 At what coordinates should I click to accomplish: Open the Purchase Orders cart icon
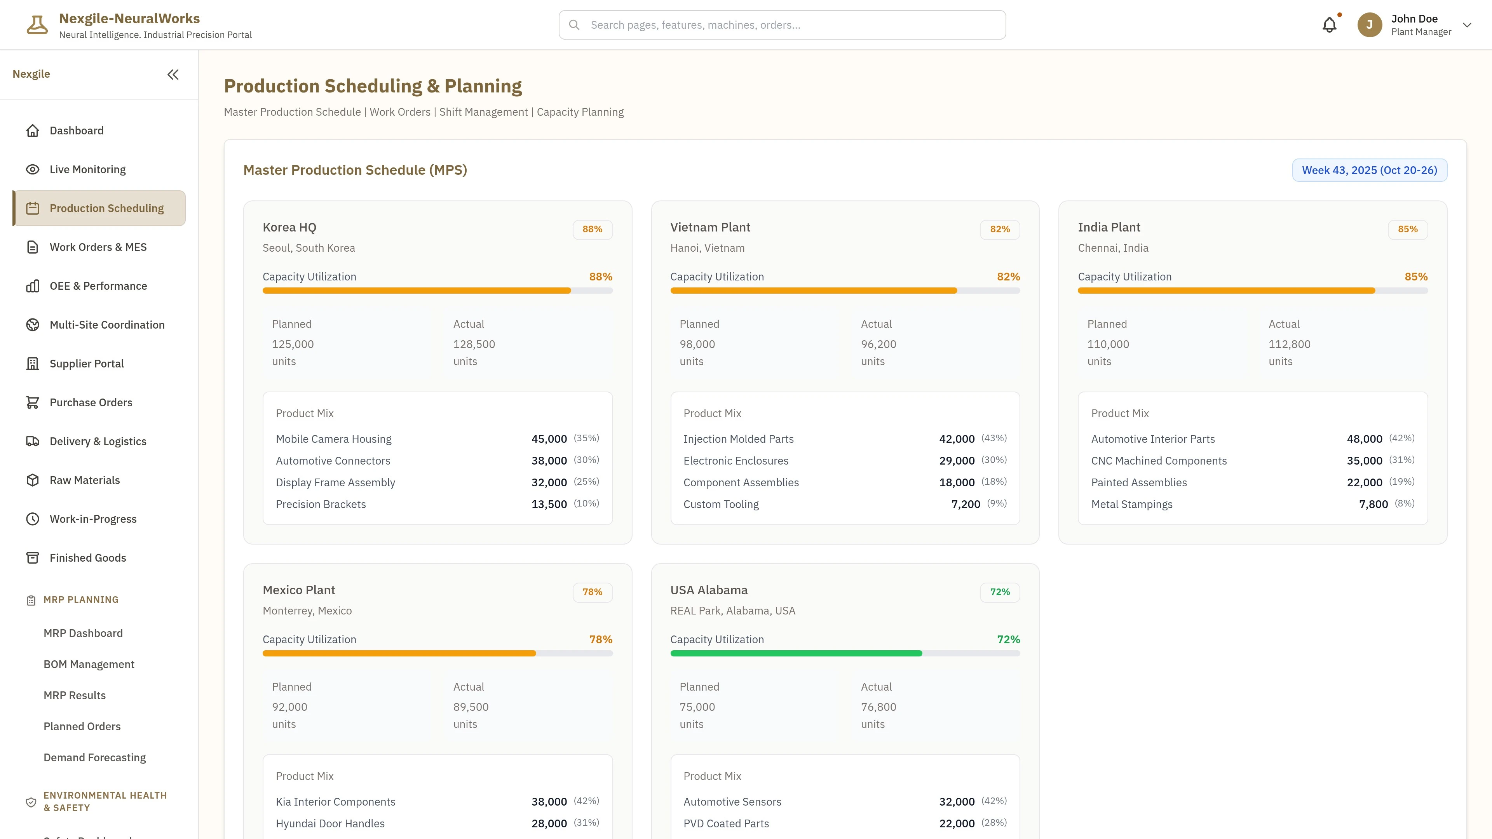pyautogui.click(x=32, y=402)
